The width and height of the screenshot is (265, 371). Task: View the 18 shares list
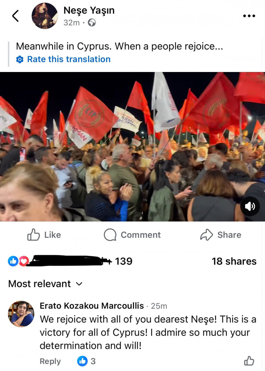coord(234,261)
